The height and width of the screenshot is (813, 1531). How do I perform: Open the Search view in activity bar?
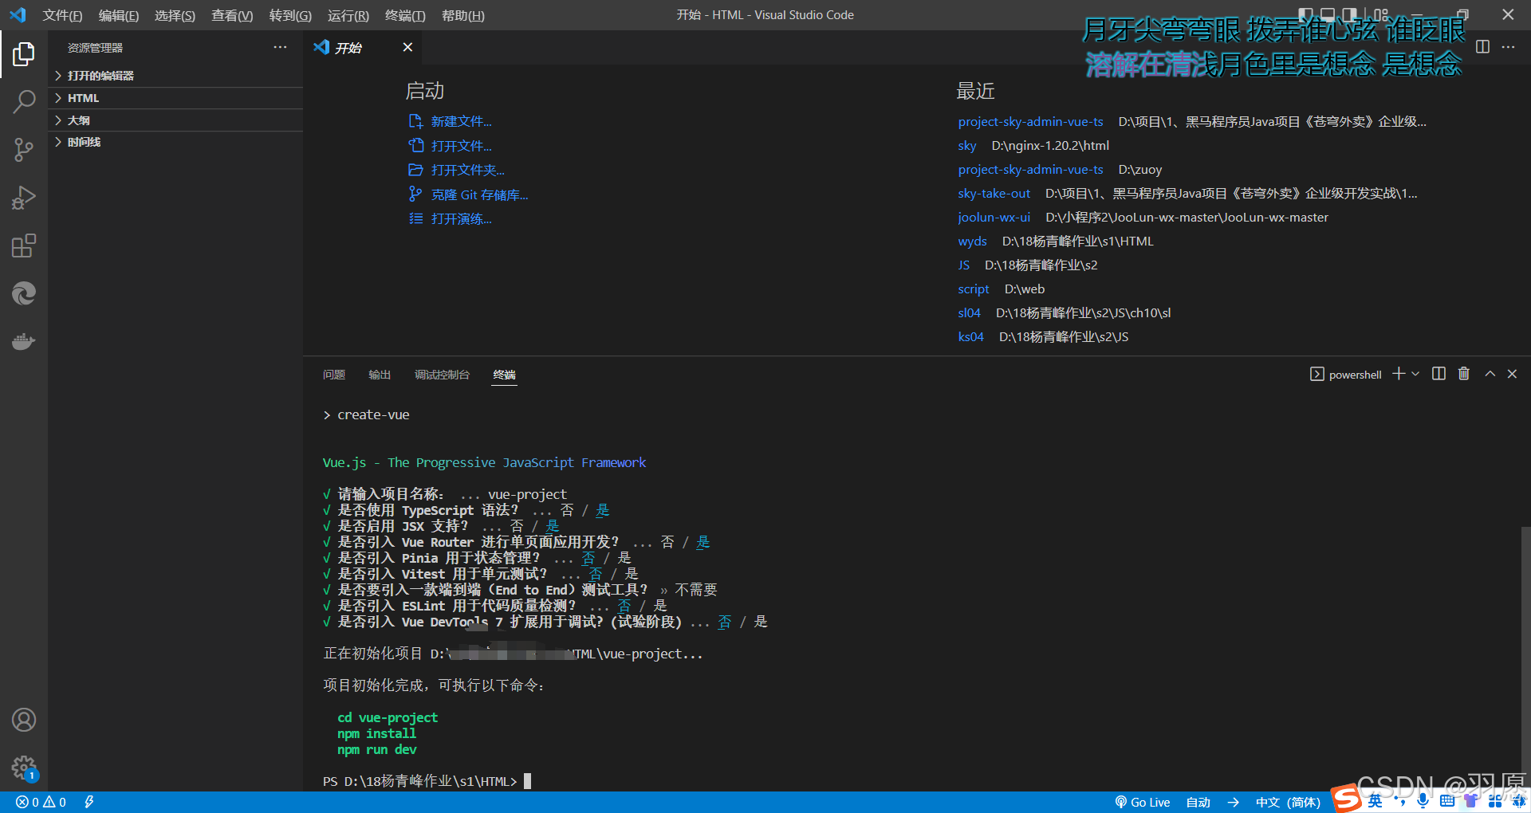[24, 102]
